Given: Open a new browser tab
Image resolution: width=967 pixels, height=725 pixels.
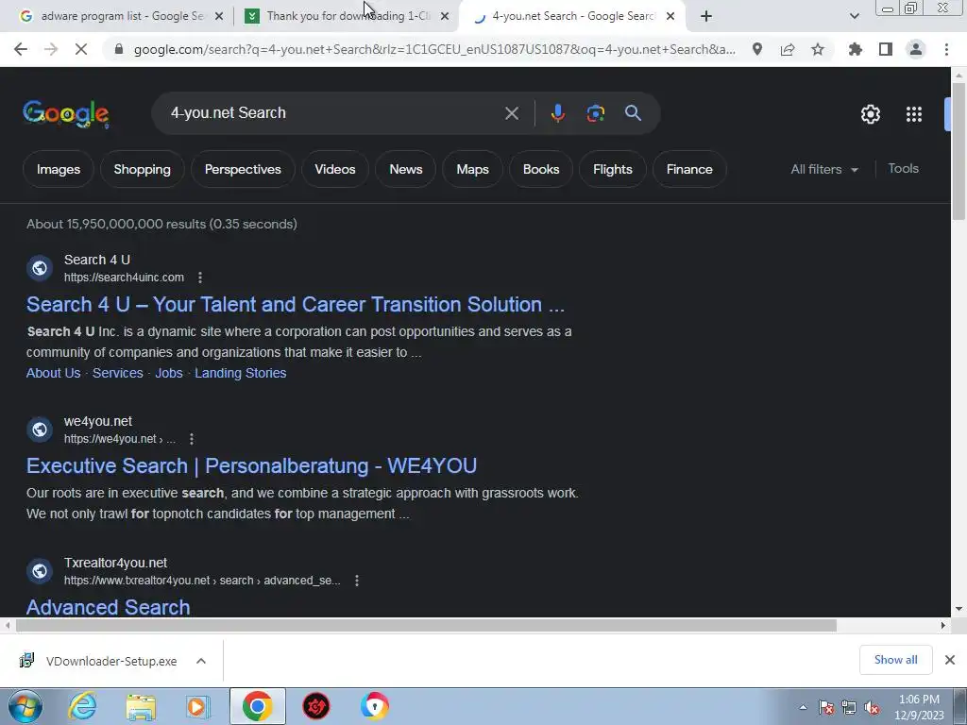Looking at the screenshot, I should click(706, 16).
